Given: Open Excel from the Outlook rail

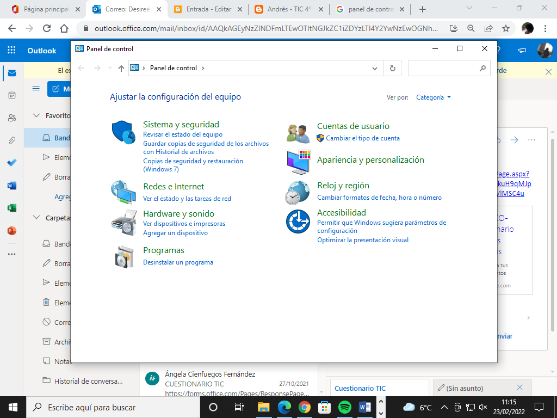Looking at the screenshot, I should (x=12, y=208).
